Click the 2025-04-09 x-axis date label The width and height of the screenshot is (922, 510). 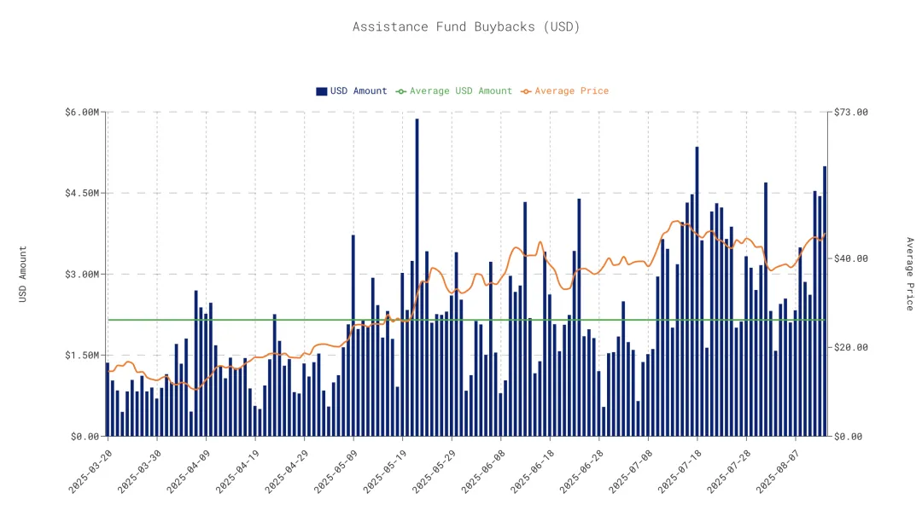[x=188, y=472]
